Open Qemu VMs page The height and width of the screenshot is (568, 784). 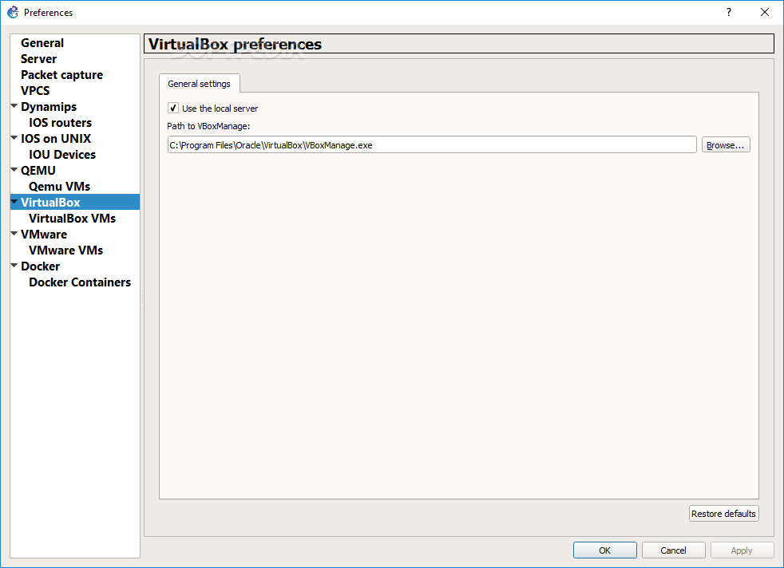coord(60,187)
